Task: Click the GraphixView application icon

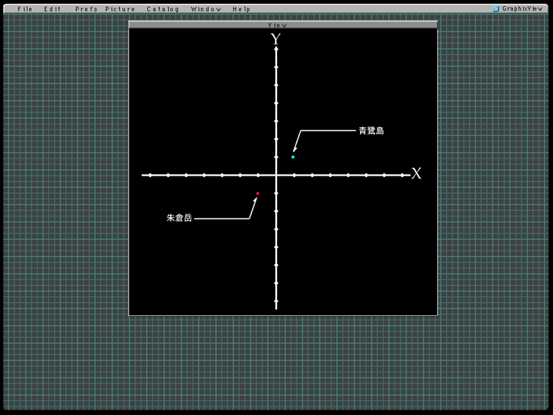Action: [496, 9]
